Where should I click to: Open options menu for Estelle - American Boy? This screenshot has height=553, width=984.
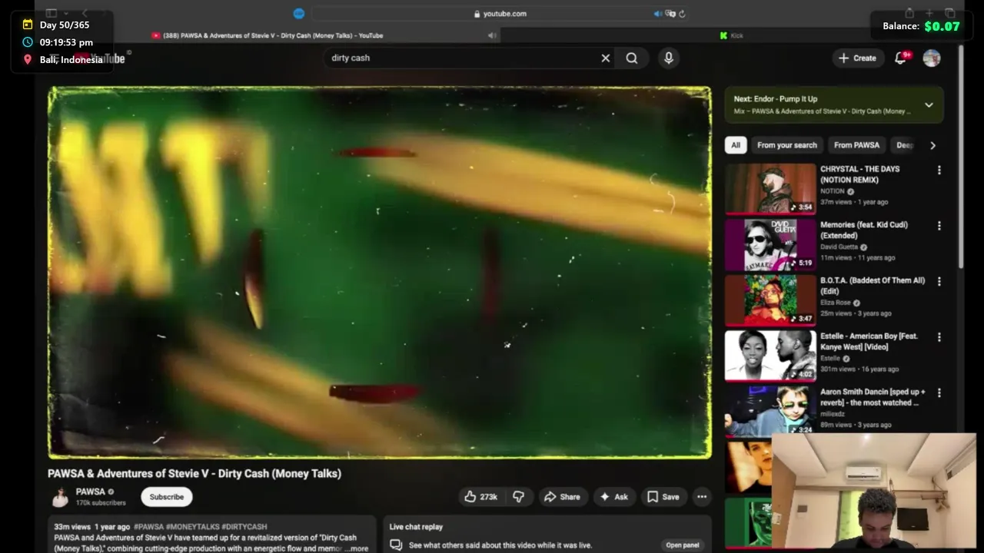pyautogui.click(x=939, y=337)
